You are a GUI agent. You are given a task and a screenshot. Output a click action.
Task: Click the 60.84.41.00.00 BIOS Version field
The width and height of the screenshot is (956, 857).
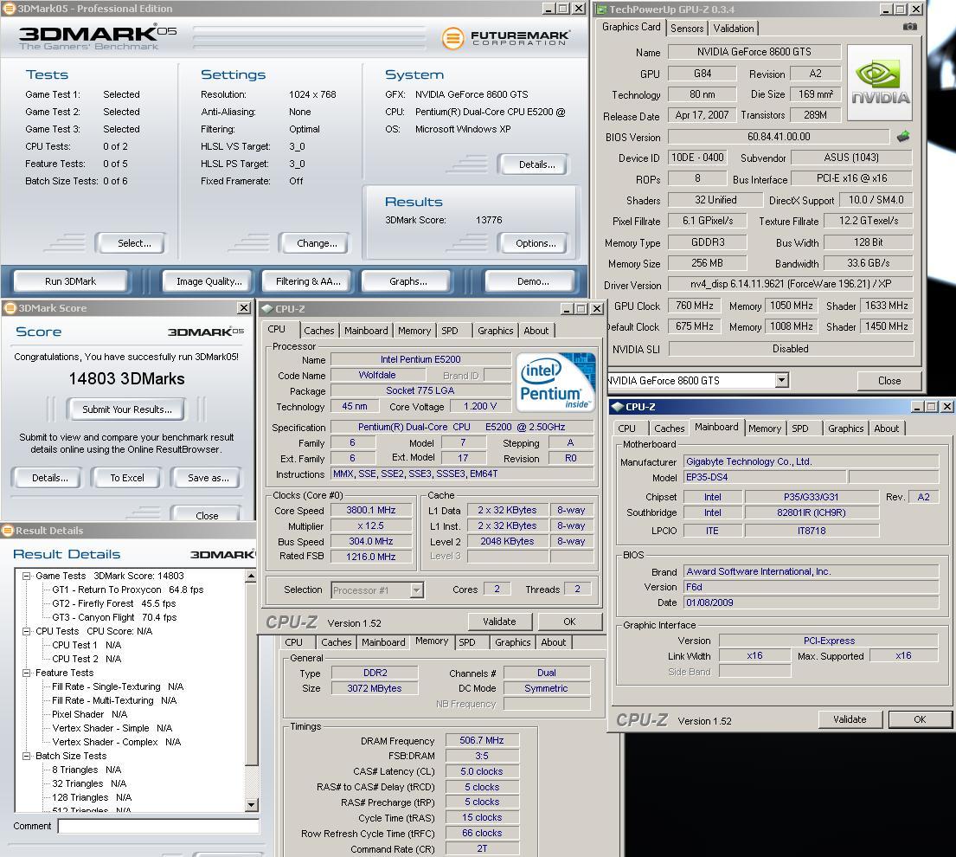779,137
